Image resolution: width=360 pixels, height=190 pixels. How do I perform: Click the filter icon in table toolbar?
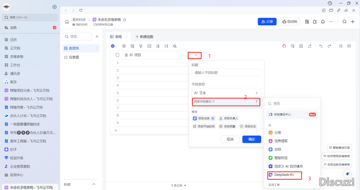tap(141, 46)
